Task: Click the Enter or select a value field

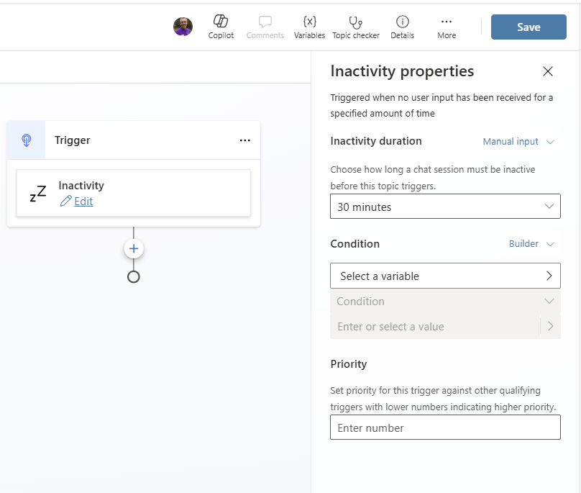Action: [x=435, y=327]
